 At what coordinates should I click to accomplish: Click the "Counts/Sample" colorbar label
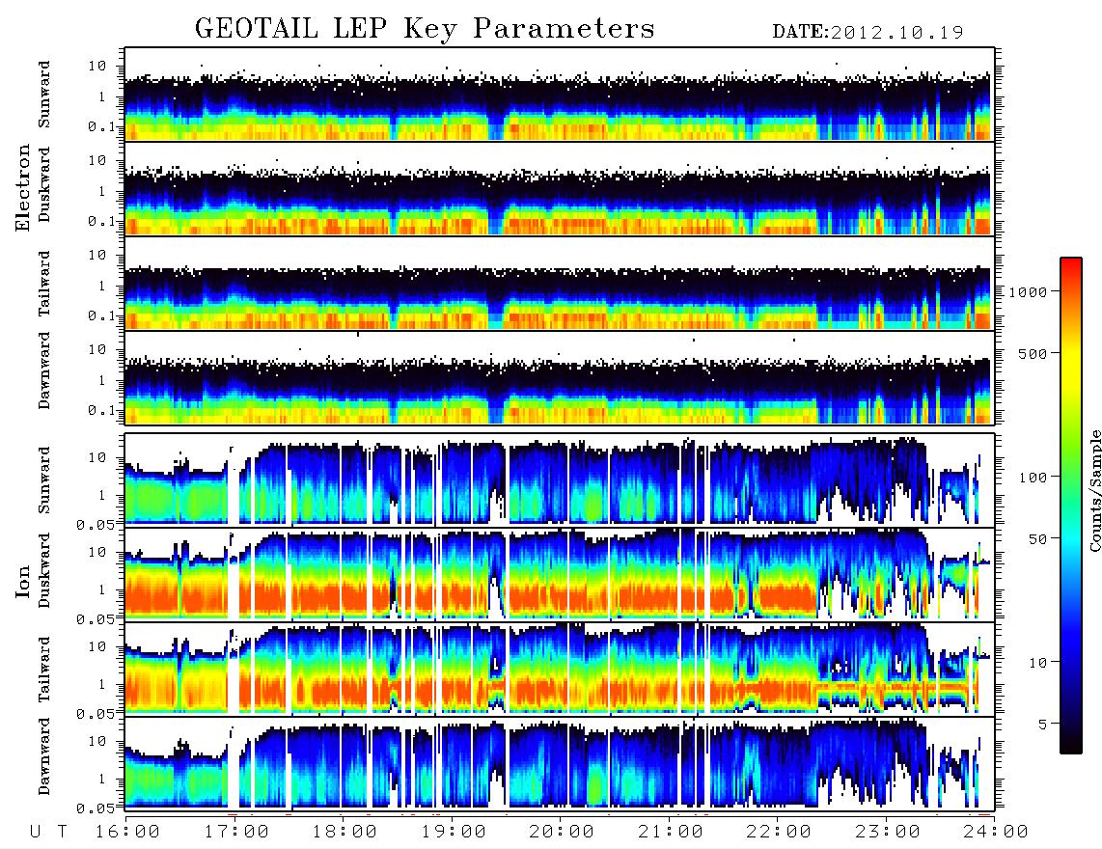coord(1094,490)
